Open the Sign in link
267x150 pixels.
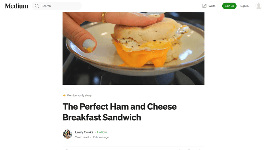pos(244,6)
